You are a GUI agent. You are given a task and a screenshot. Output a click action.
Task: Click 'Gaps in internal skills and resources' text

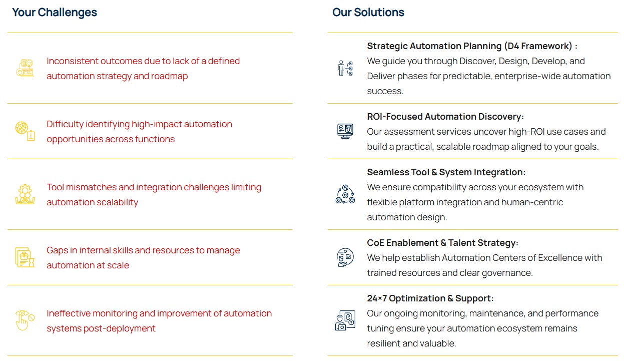coord(143,250)
